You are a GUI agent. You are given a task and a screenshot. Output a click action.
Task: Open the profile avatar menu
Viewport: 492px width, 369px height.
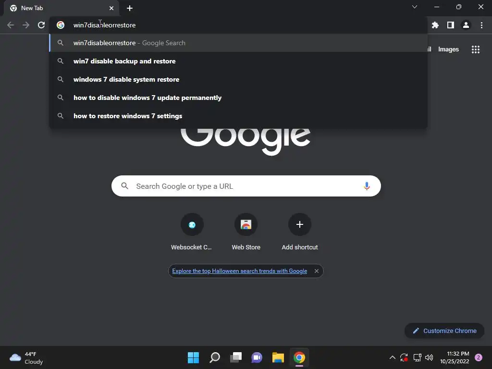pyautogui.click(x=466, y=25)
